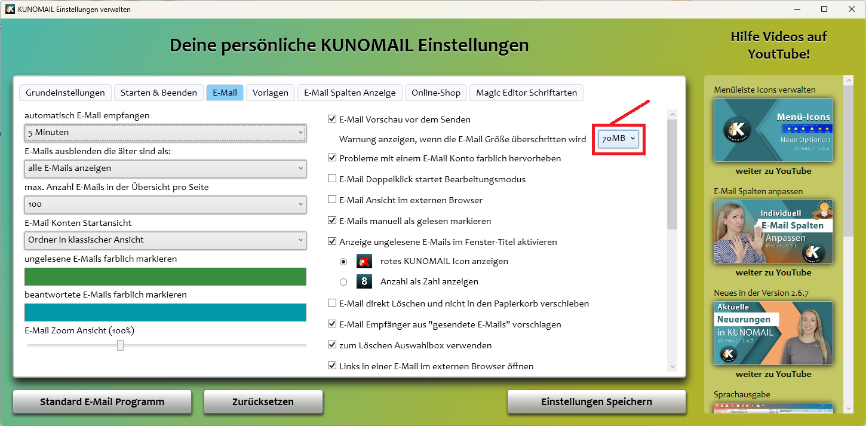Enable E-Mail Doppelklick startet Bearbeitungsmodus
The image size is (866, 426).
coord(332,179)
